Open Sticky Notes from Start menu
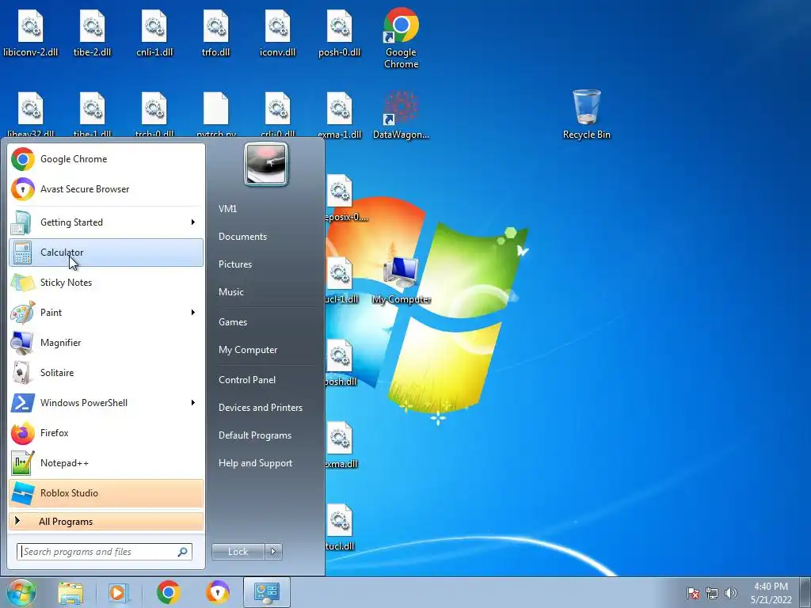 (x=106, y=283)
